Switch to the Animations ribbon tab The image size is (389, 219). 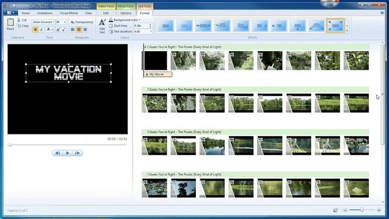pyautogui.click(x=44, y=13)
